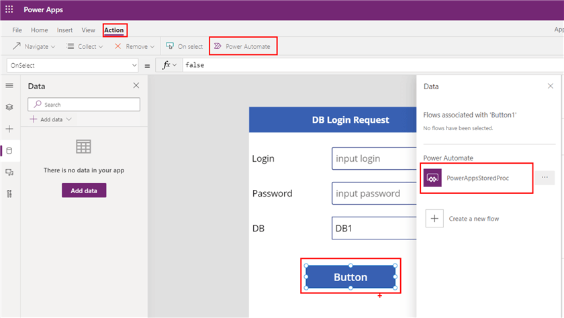The image size is (564, 318).
Task: Toggle the hamburger menu in left sidebar
Action: pyautogui.click(x=9, y=85)
